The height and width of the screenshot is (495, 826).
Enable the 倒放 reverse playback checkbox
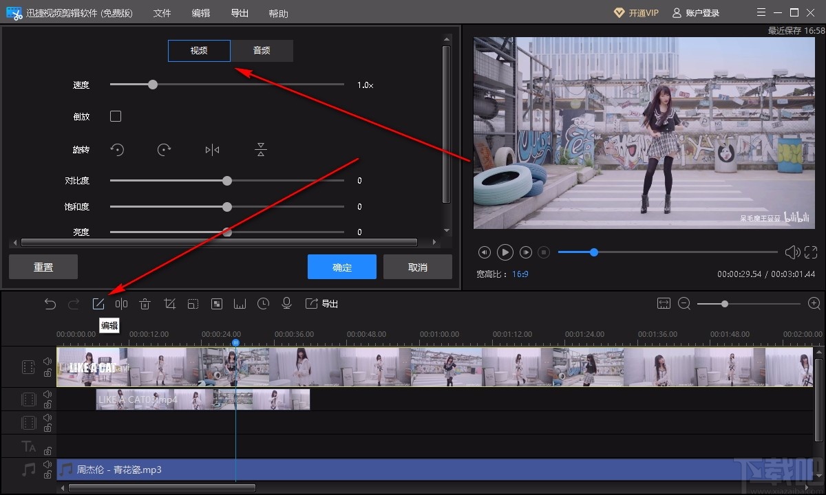pyautogui.click(x=116, y=116)
